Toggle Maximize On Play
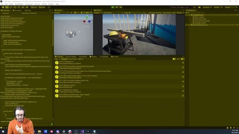 click(x=155, y=13)
